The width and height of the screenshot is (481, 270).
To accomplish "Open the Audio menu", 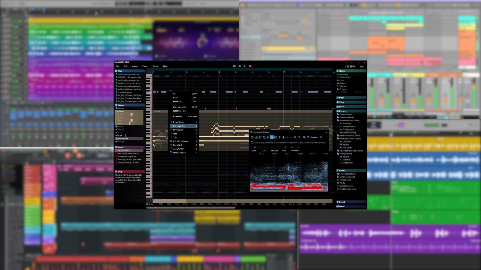I will 135,66.
